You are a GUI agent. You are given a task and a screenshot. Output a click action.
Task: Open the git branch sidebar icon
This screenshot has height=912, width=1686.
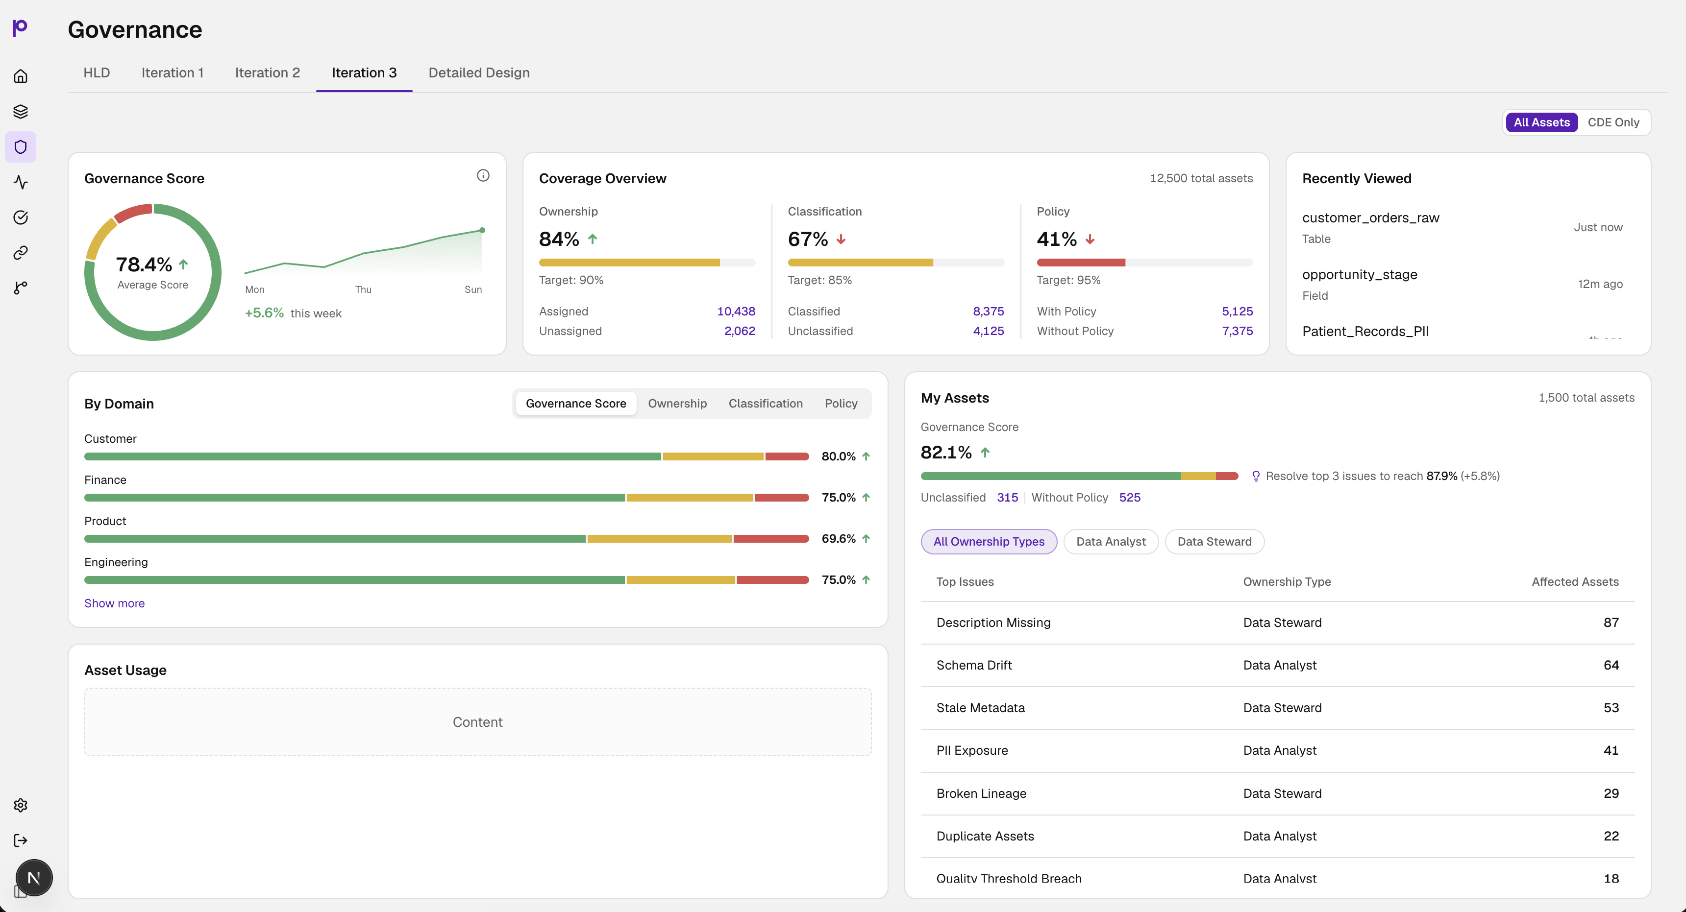[x=20, y=288]
